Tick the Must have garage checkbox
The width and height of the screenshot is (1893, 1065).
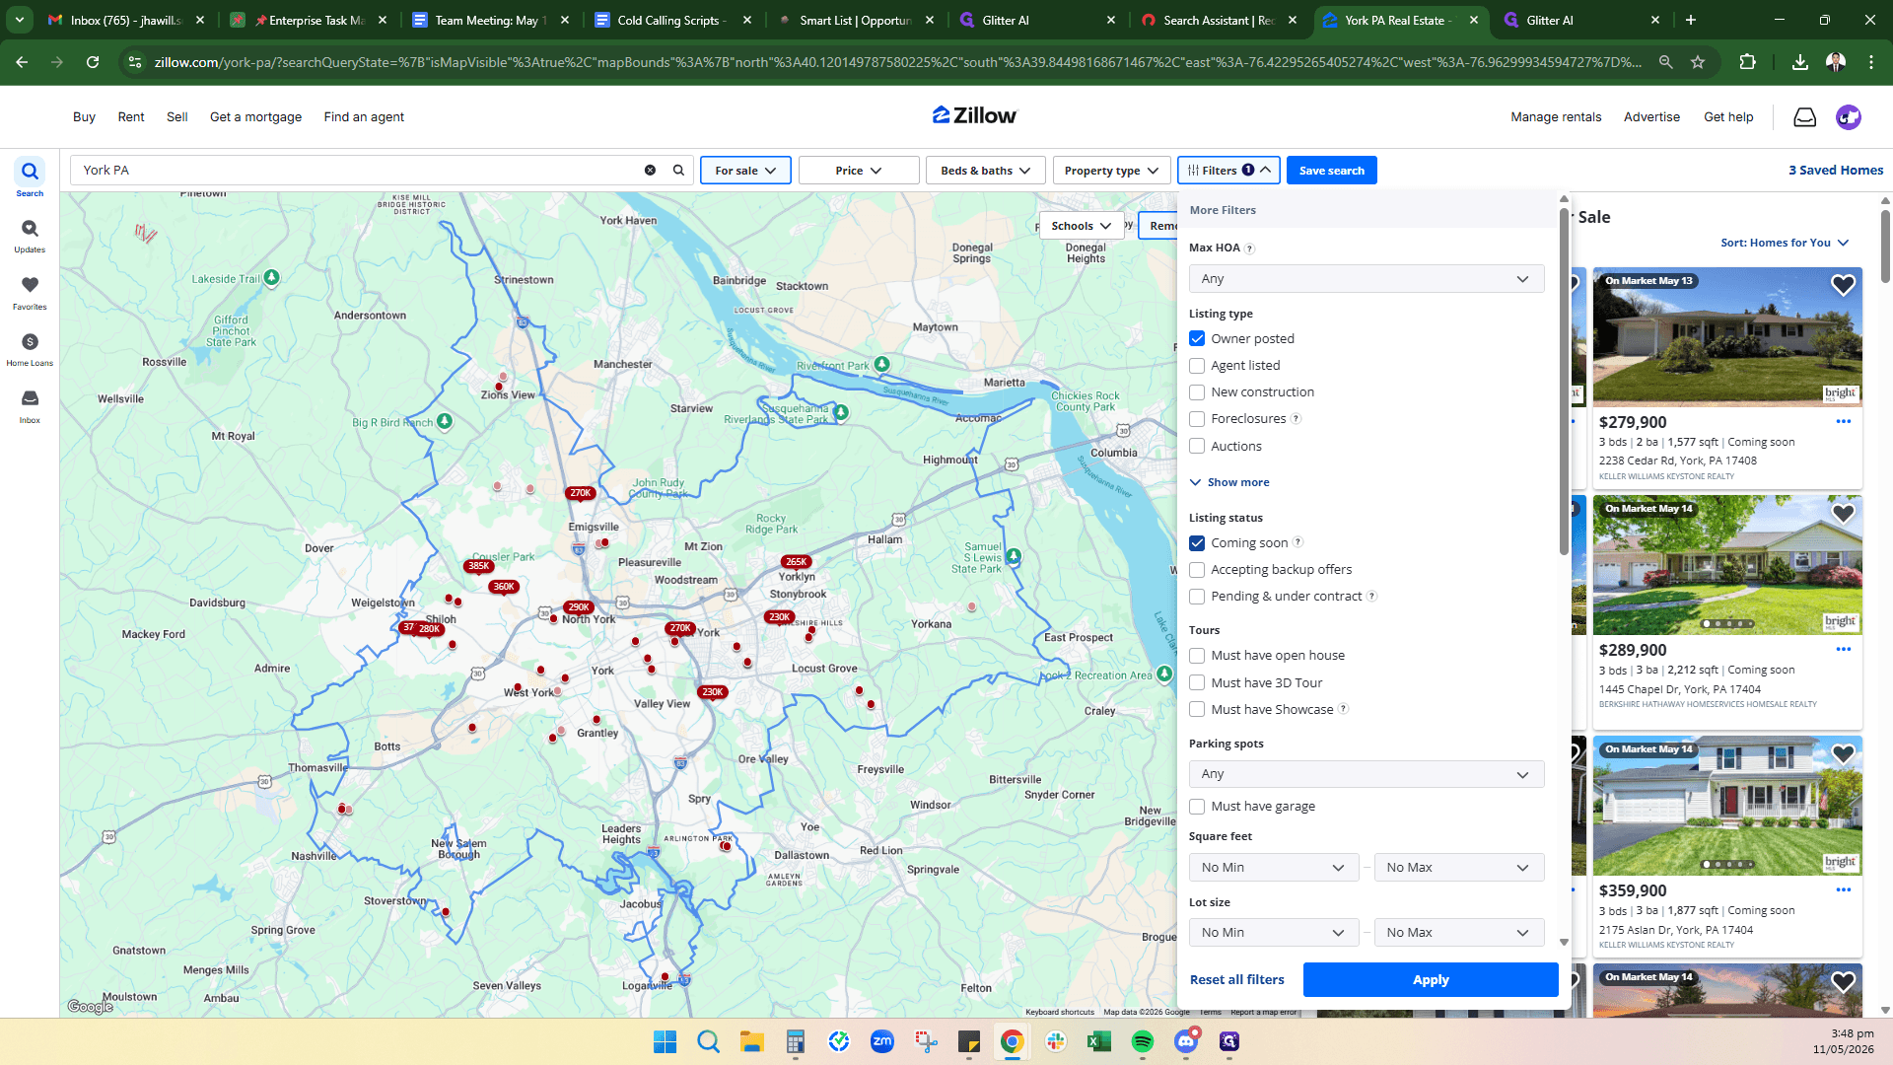1197,807
